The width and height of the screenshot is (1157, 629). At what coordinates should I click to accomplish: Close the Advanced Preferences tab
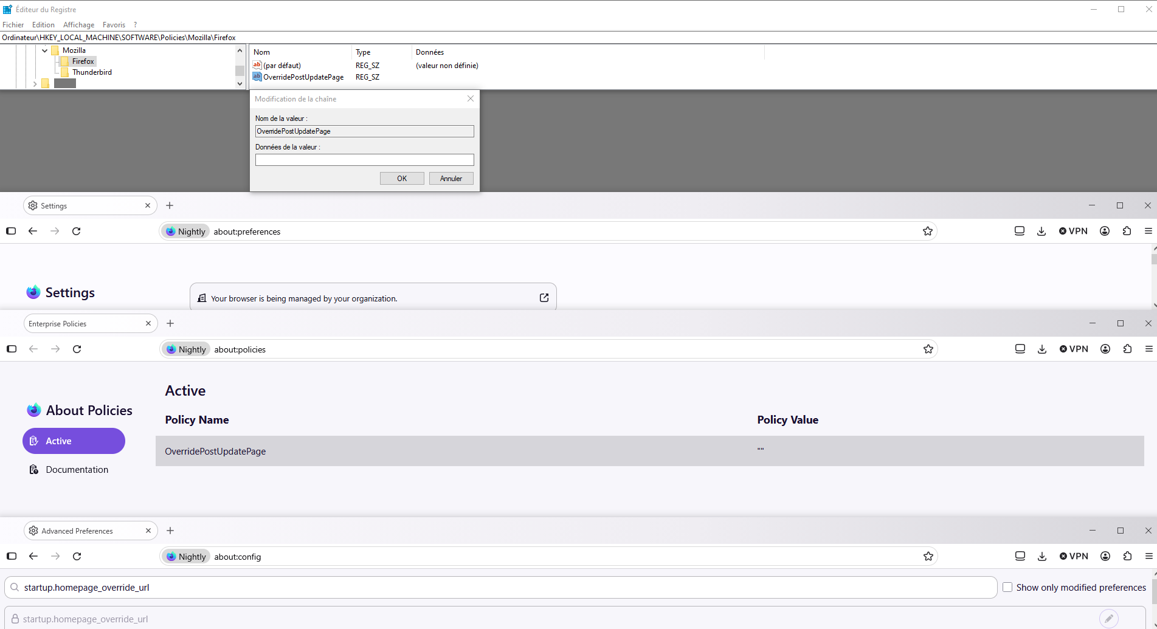(x=148, y=531)
